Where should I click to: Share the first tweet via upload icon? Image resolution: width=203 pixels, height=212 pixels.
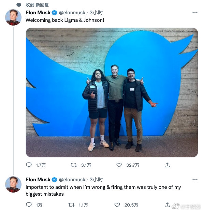[x=167, y=165]
